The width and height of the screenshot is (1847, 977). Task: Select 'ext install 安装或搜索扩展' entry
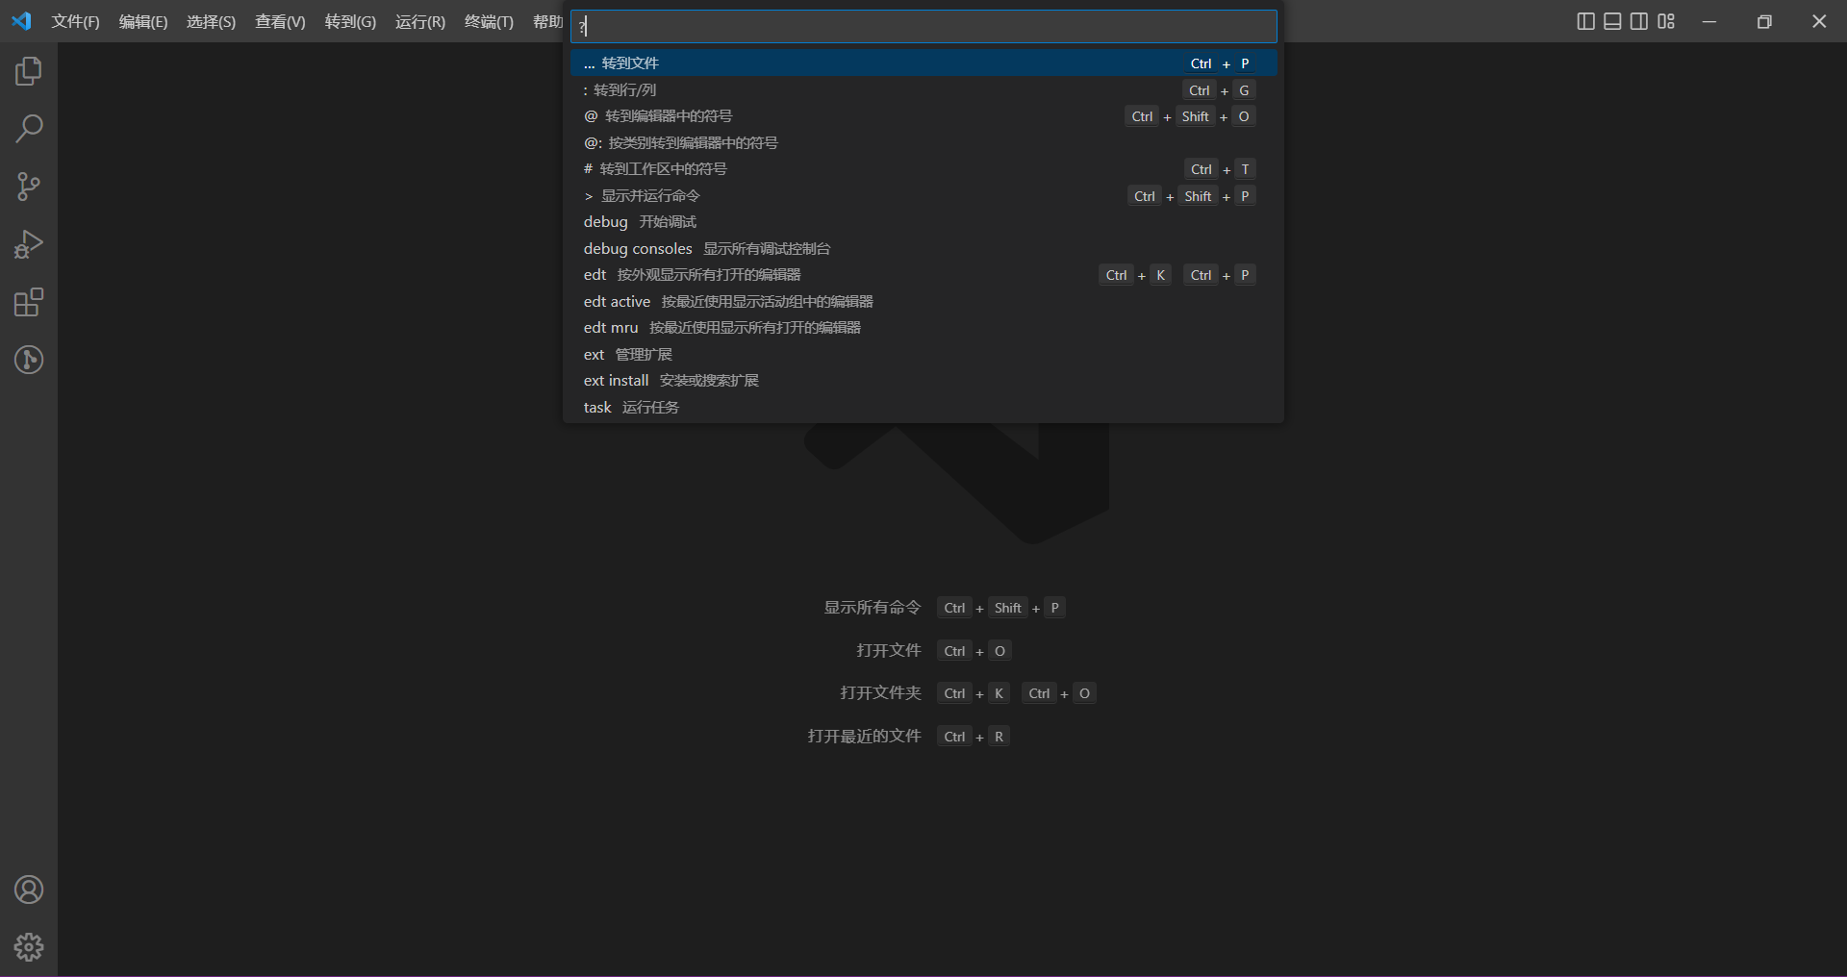923,381
